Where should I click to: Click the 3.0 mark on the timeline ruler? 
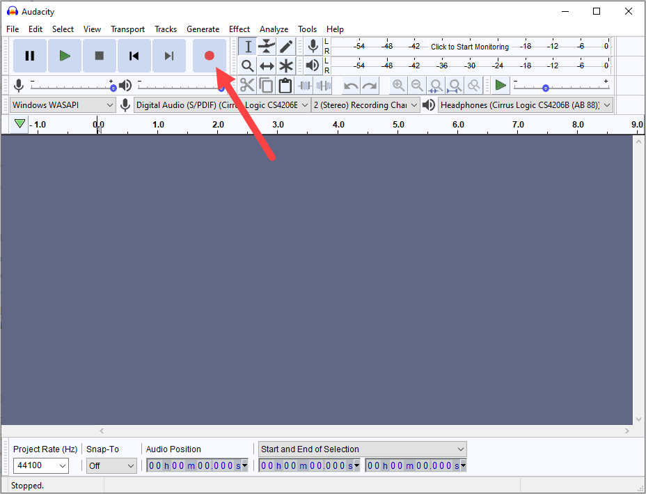278,125
